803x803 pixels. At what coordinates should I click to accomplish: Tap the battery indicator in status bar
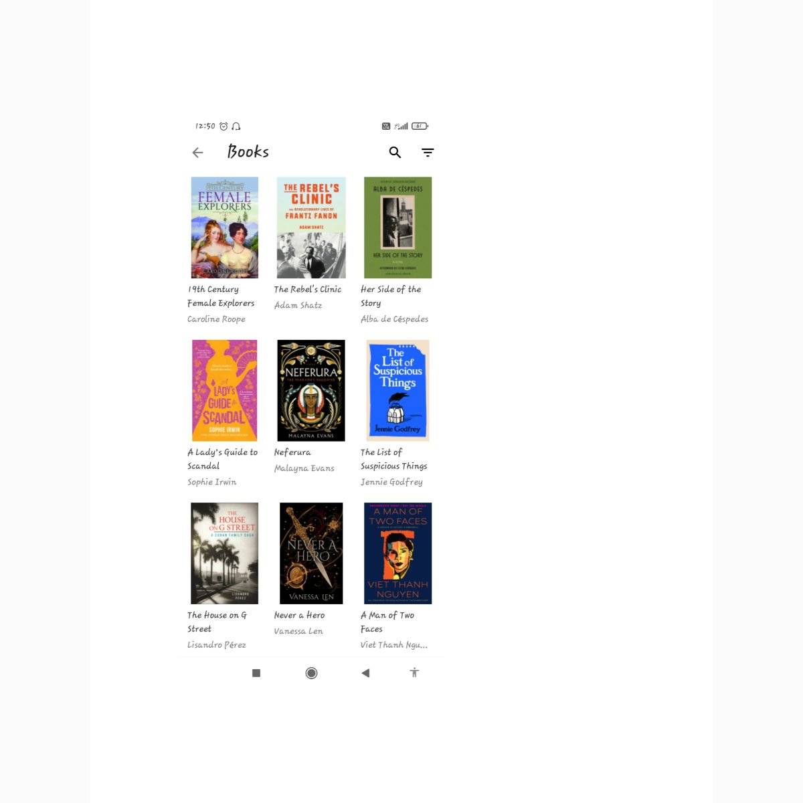(420, 126)
